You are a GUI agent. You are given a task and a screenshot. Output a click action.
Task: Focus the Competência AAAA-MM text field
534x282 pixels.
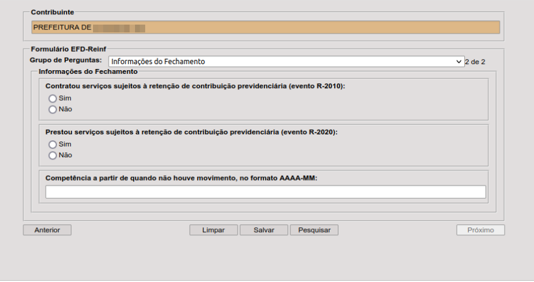pos(265,192)
